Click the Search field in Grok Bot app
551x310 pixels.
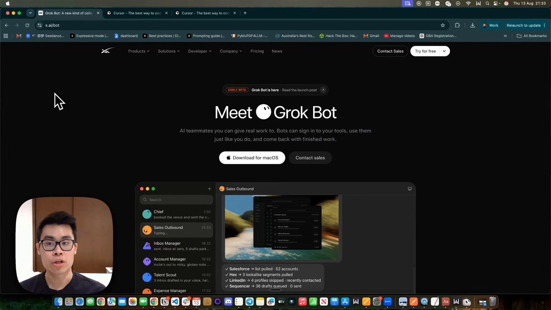176,200
